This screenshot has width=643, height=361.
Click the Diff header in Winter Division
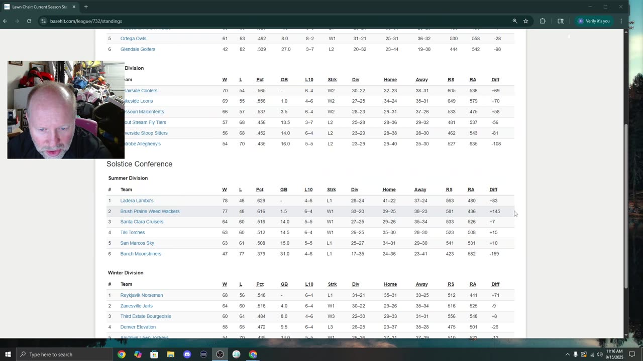click(495, 284)
